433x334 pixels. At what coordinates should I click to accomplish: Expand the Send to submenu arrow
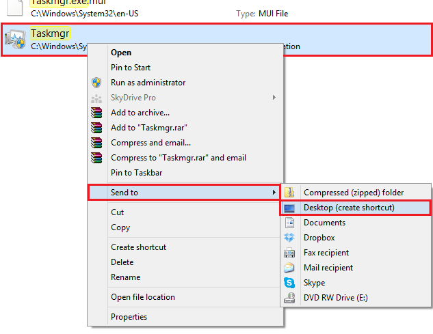click(274, 192)
